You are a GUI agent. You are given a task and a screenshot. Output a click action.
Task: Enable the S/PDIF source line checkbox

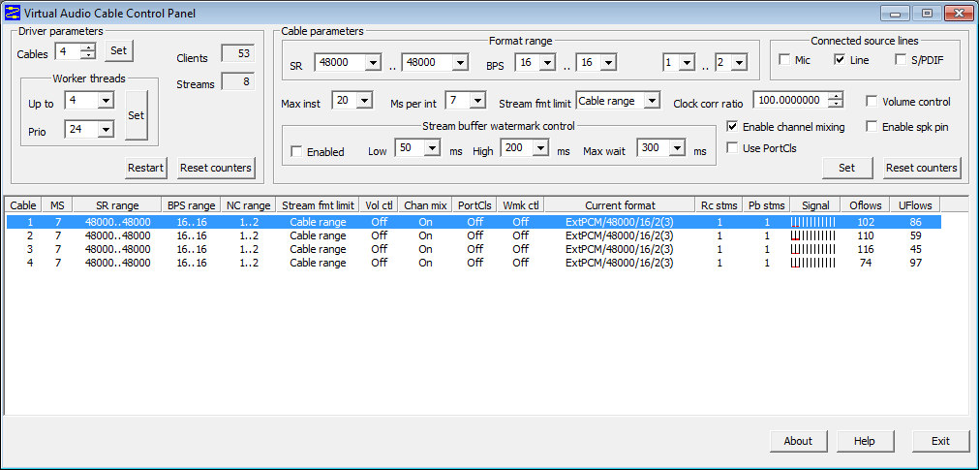pos(901,60)
